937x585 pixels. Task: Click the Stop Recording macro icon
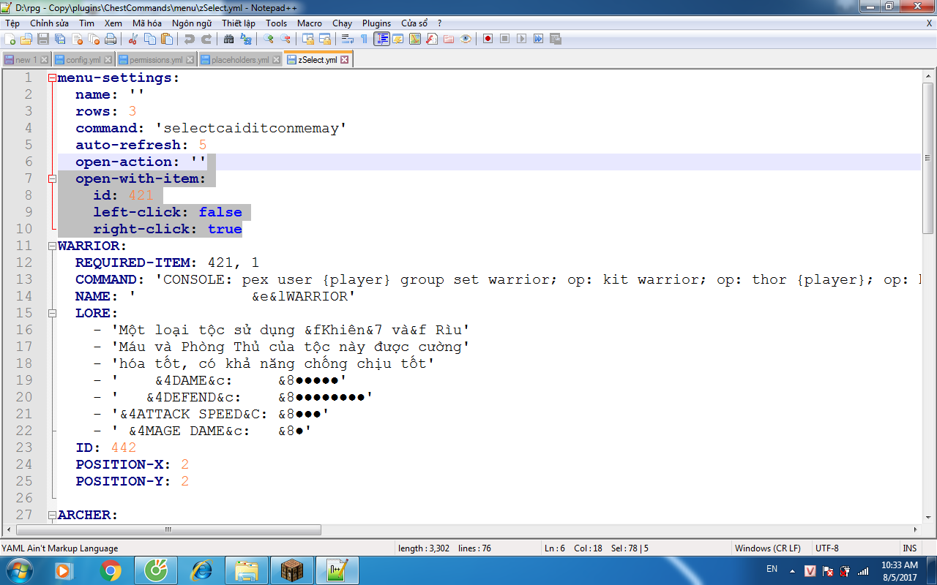coord(505,39)
